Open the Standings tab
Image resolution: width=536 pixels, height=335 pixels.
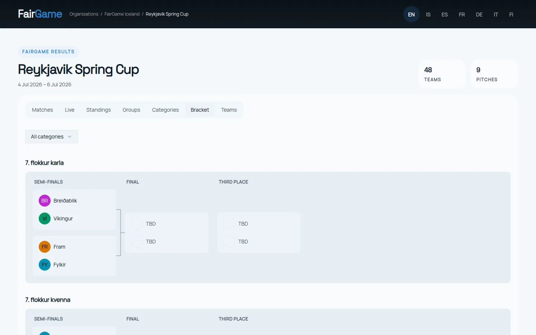coord(99,110)
